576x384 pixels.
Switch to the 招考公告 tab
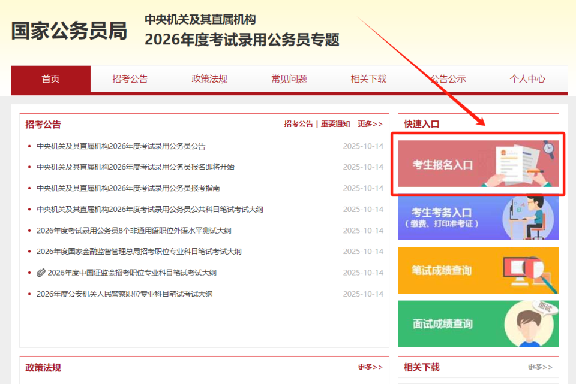point(130,78)
